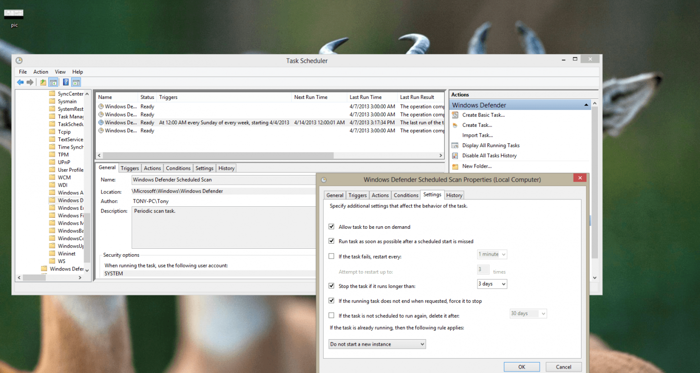Sort tasks by the Last Run Result column

[421, 97]
